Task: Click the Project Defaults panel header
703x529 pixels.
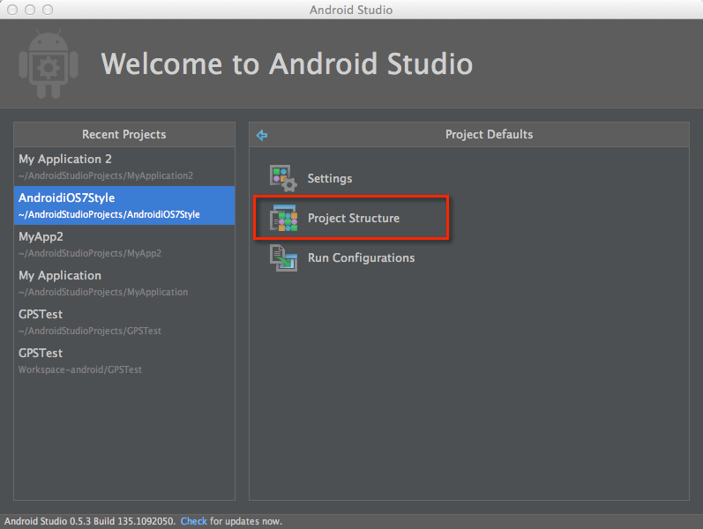Action: click(x=489, y=135)
